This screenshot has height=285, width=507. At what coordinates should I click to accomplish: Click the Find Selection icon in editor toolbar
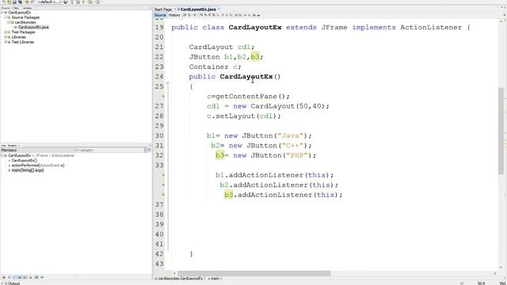pos(201,15)
